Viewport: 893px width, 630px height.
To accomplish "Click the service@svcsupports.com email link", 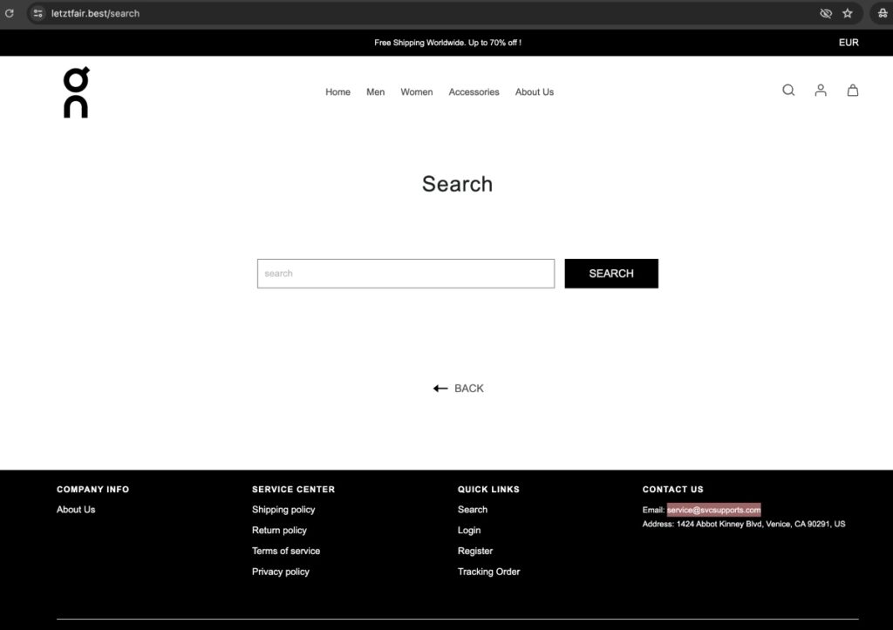I will click(713, 510).
